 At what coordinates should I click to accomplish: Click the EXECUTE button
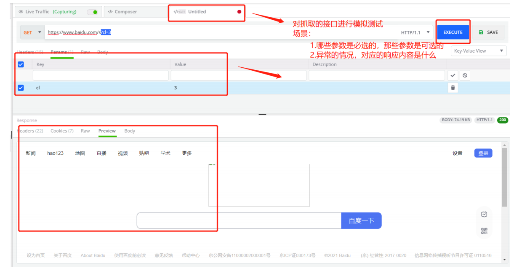[453, 32]
